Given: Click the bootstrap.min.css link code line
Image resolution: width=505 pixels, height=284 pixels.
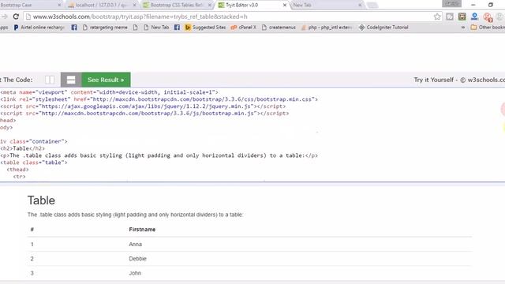Looking at the screenshot, I should tap(159, 99).
